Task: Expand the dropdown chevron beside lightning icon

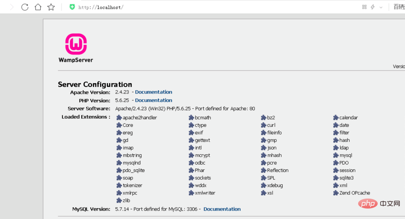Action: coord(381,7)
